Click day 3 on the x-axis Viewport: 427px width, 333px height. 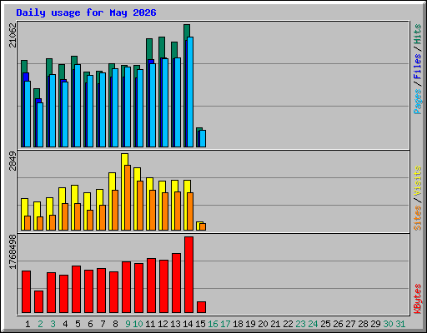(x=53, y=324)
